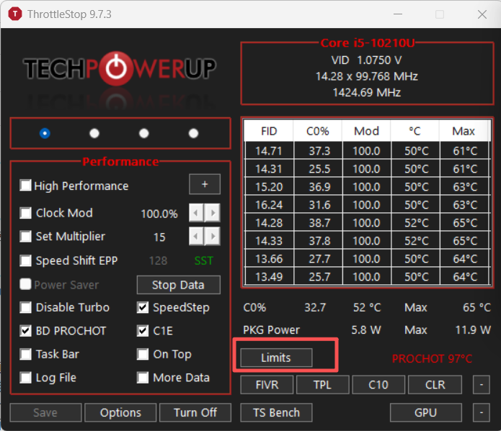The width and height of the screenshot is (501, 431).
Task: Open the Options dialog
Action: 120,413
